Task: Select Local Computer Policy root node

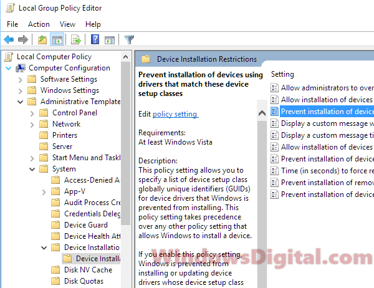Action: click(x=54, y=57)
